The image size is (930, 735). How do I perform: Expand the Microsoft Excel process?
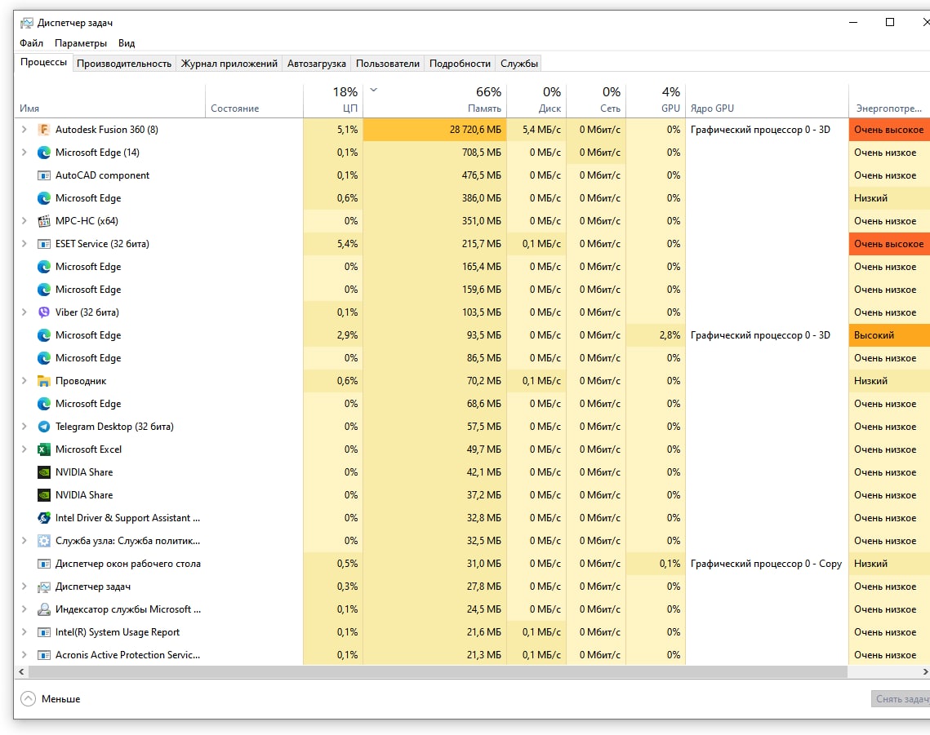click(24, 449)
